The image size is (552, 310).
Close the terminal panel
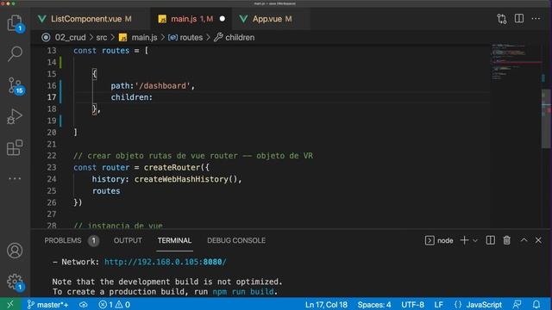pos(538,240)
